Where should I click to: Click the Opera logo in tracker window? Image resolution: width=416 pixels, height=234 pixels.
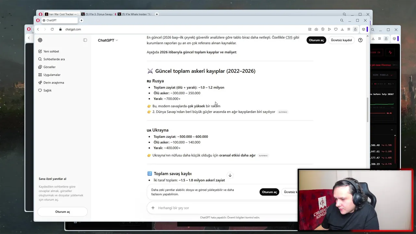pos(29,29)
